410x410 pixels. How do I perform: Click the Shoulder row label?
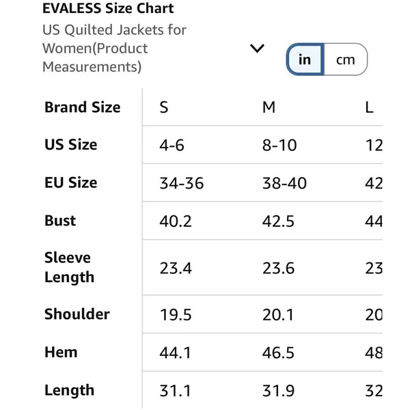click(x=77, y=314)
